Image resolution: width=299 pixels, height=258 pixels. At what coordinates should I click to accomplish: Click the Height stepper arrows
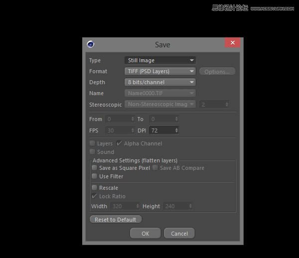pyautogui.click(x=190, y=206)
